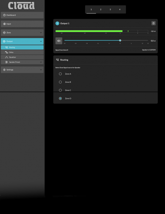165x214 pixels.
Task: Click the Delay wave icon
Action: [x=7, y=52]
